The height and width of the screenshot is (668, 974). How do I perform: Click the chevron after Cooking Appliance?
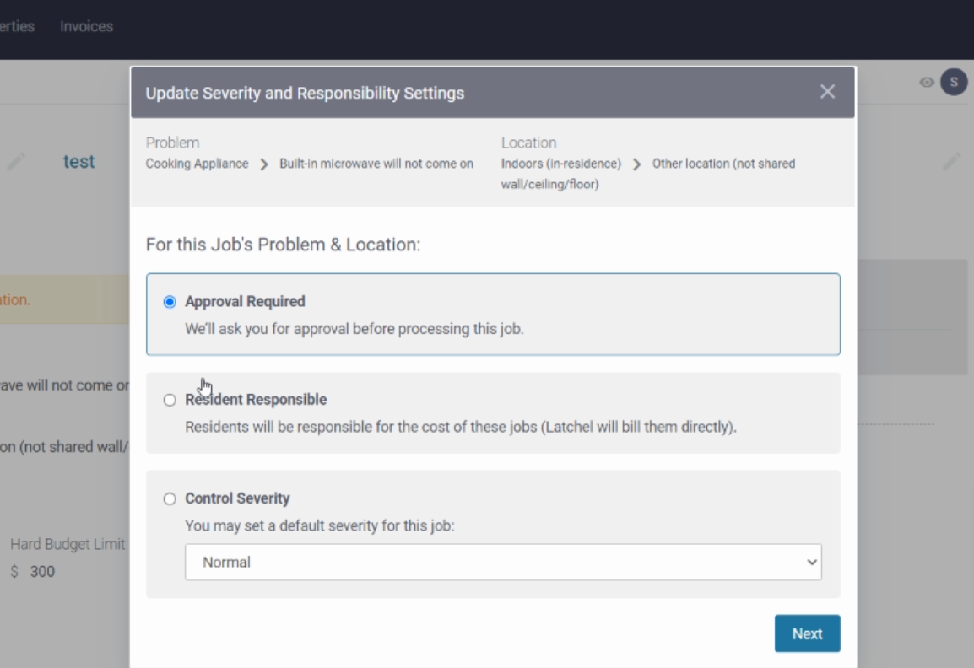click(x=263, y=164)
